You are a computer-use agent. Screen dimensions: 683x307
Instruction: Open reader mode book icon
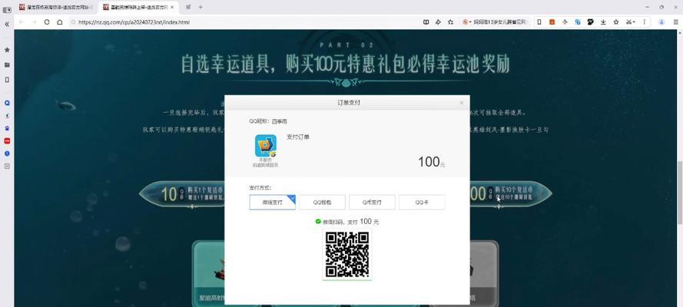click(x=426, y=21)
